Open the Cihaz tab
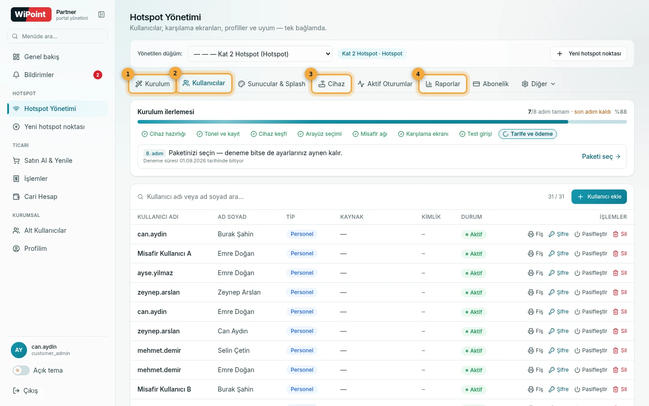This screenshot has width=649, height=406. [x=331, y=84]
